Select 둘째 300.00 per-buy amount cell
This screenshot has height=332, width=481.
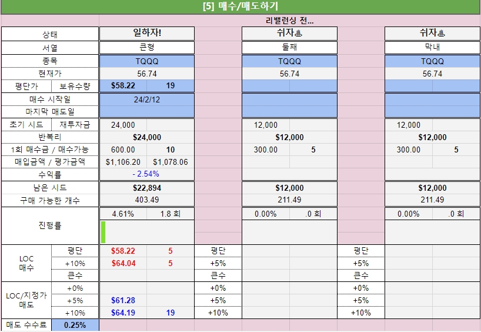[266, 150]
